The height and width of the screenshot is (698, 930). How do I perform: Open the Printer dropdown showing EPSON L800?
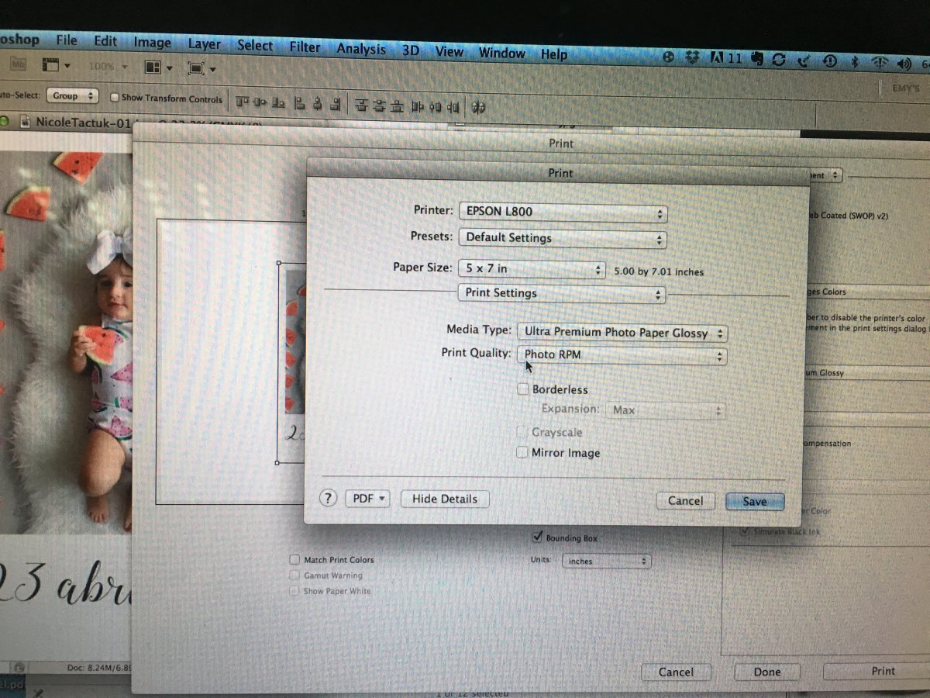click(562, 212)
